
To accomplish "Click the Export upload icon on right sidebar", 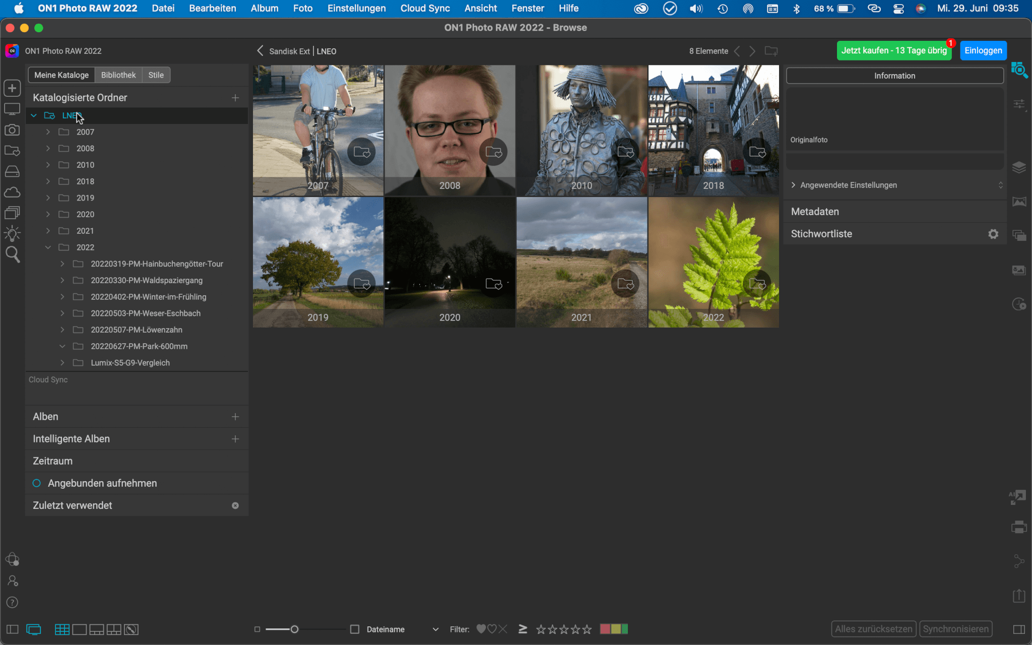I will [1019, 596].
